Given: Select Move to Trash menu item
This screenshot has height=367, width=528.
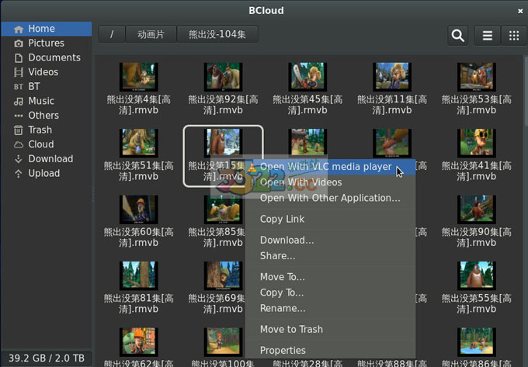Looking at the screenshot, I should coord(330,329).
